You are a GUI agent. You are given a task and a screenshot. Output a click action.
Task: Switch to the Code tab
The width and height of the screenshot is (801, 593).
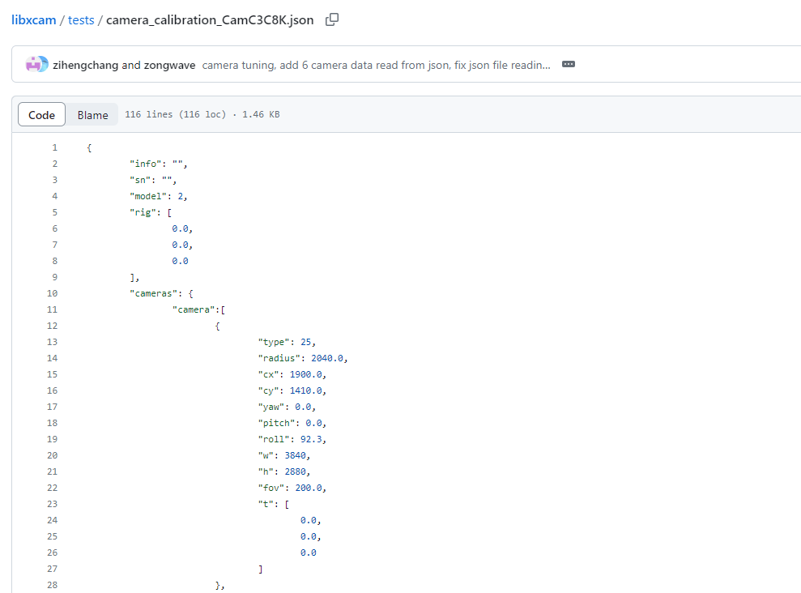point(41,114)
